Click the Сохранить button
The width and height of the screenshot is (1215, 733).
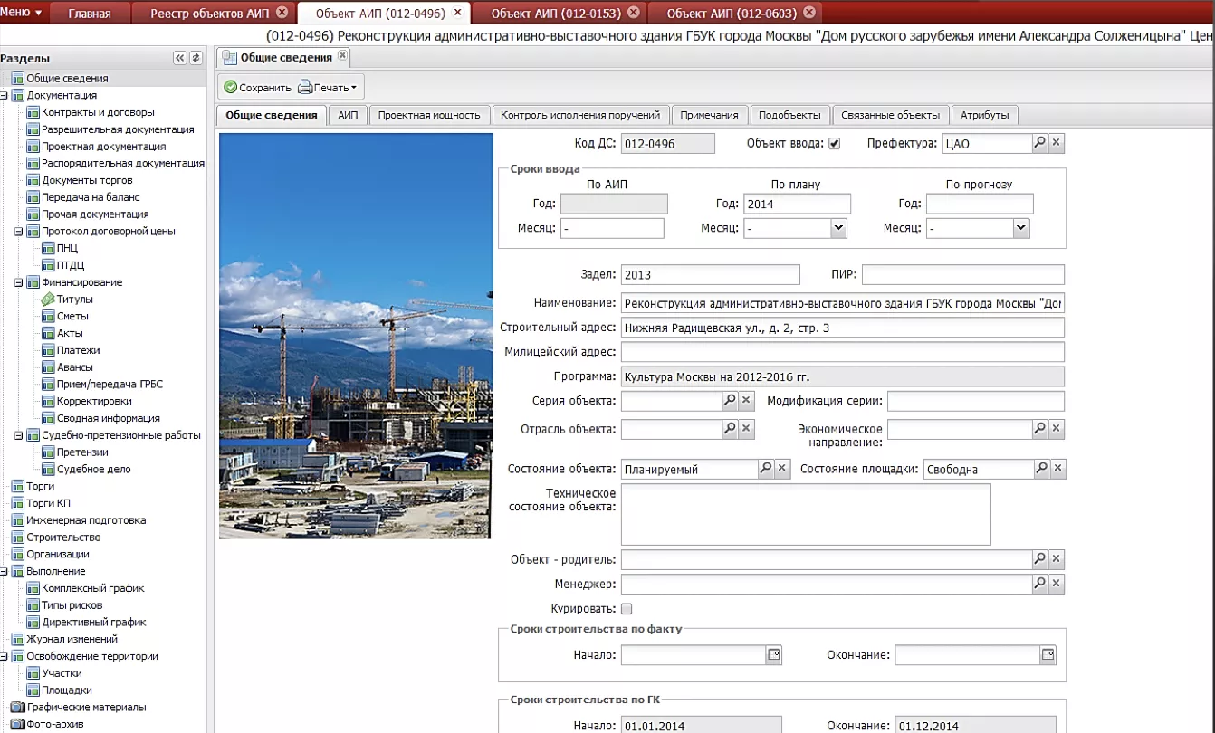click(258, 88)
